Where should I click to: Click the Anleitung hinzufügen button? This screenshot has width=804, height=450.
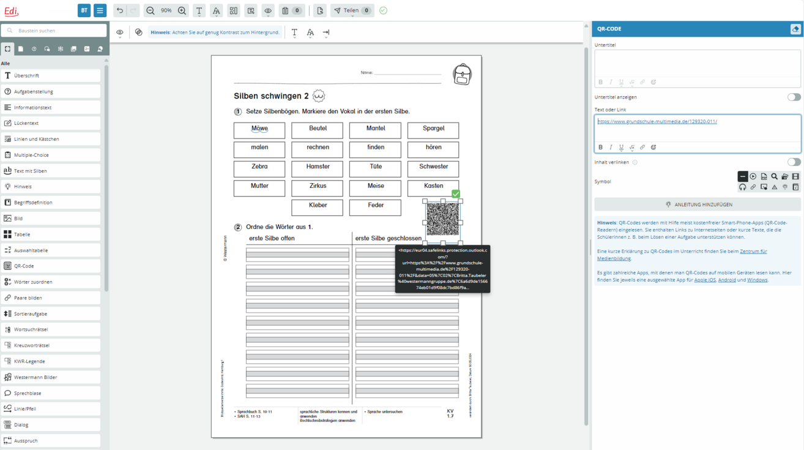[x=698, y=204]
